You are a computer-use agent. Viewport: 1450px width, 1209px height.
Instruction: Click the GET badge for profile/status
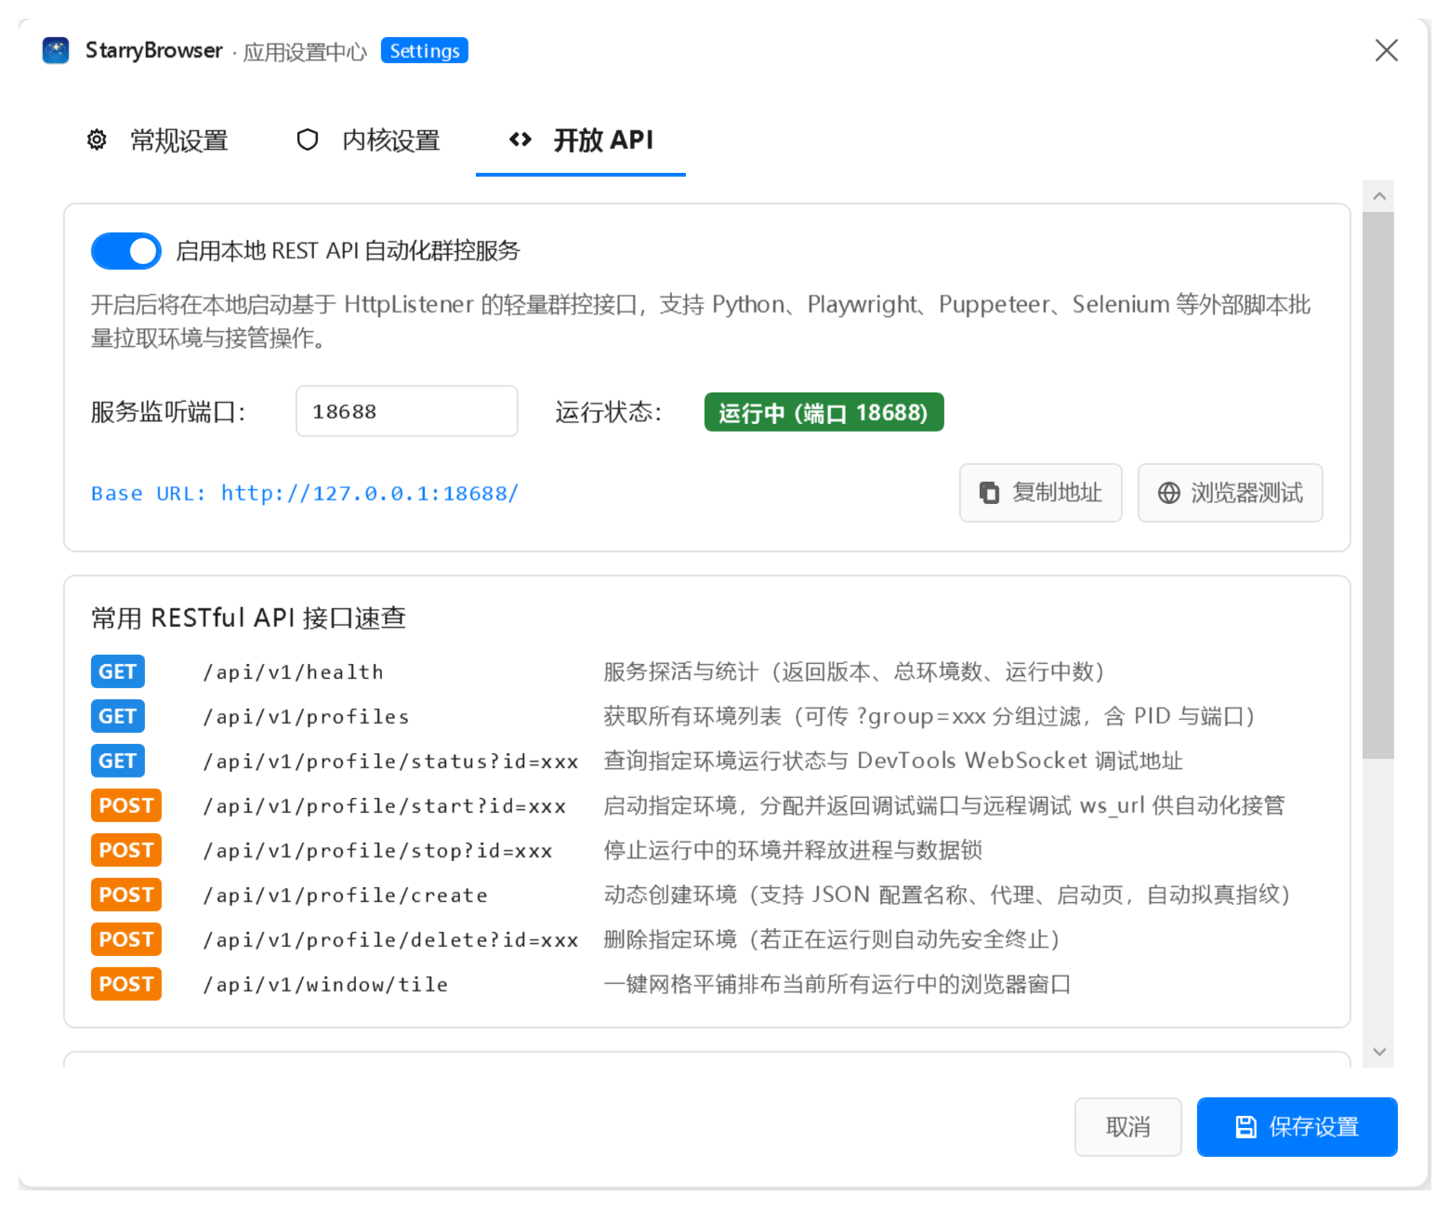point(118,761)
